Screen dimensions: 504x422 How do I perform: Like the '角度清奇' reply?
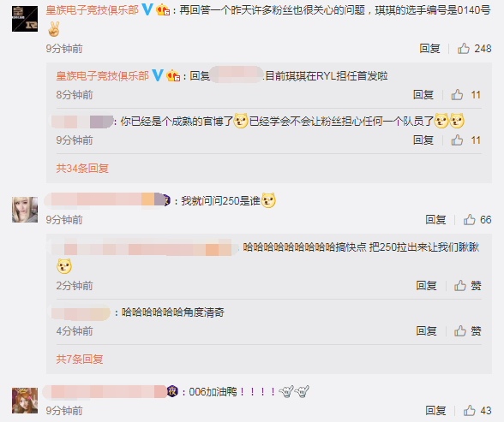(x=468, y=330)
